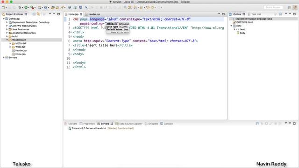Viewport: 299px width, 168px height.
Task: Expand head node in Outline
Action: (x=235, y=29)
